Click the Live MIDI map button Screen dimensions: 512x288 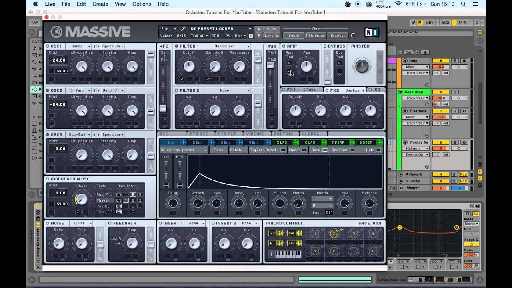point(445,22)
